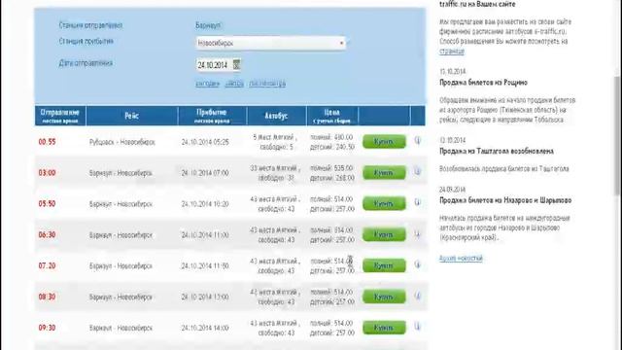Click the 'полный: 480.00' price text
Viewport: 622px width, 350px height.
pyautogui.click(x=331, y=137)
